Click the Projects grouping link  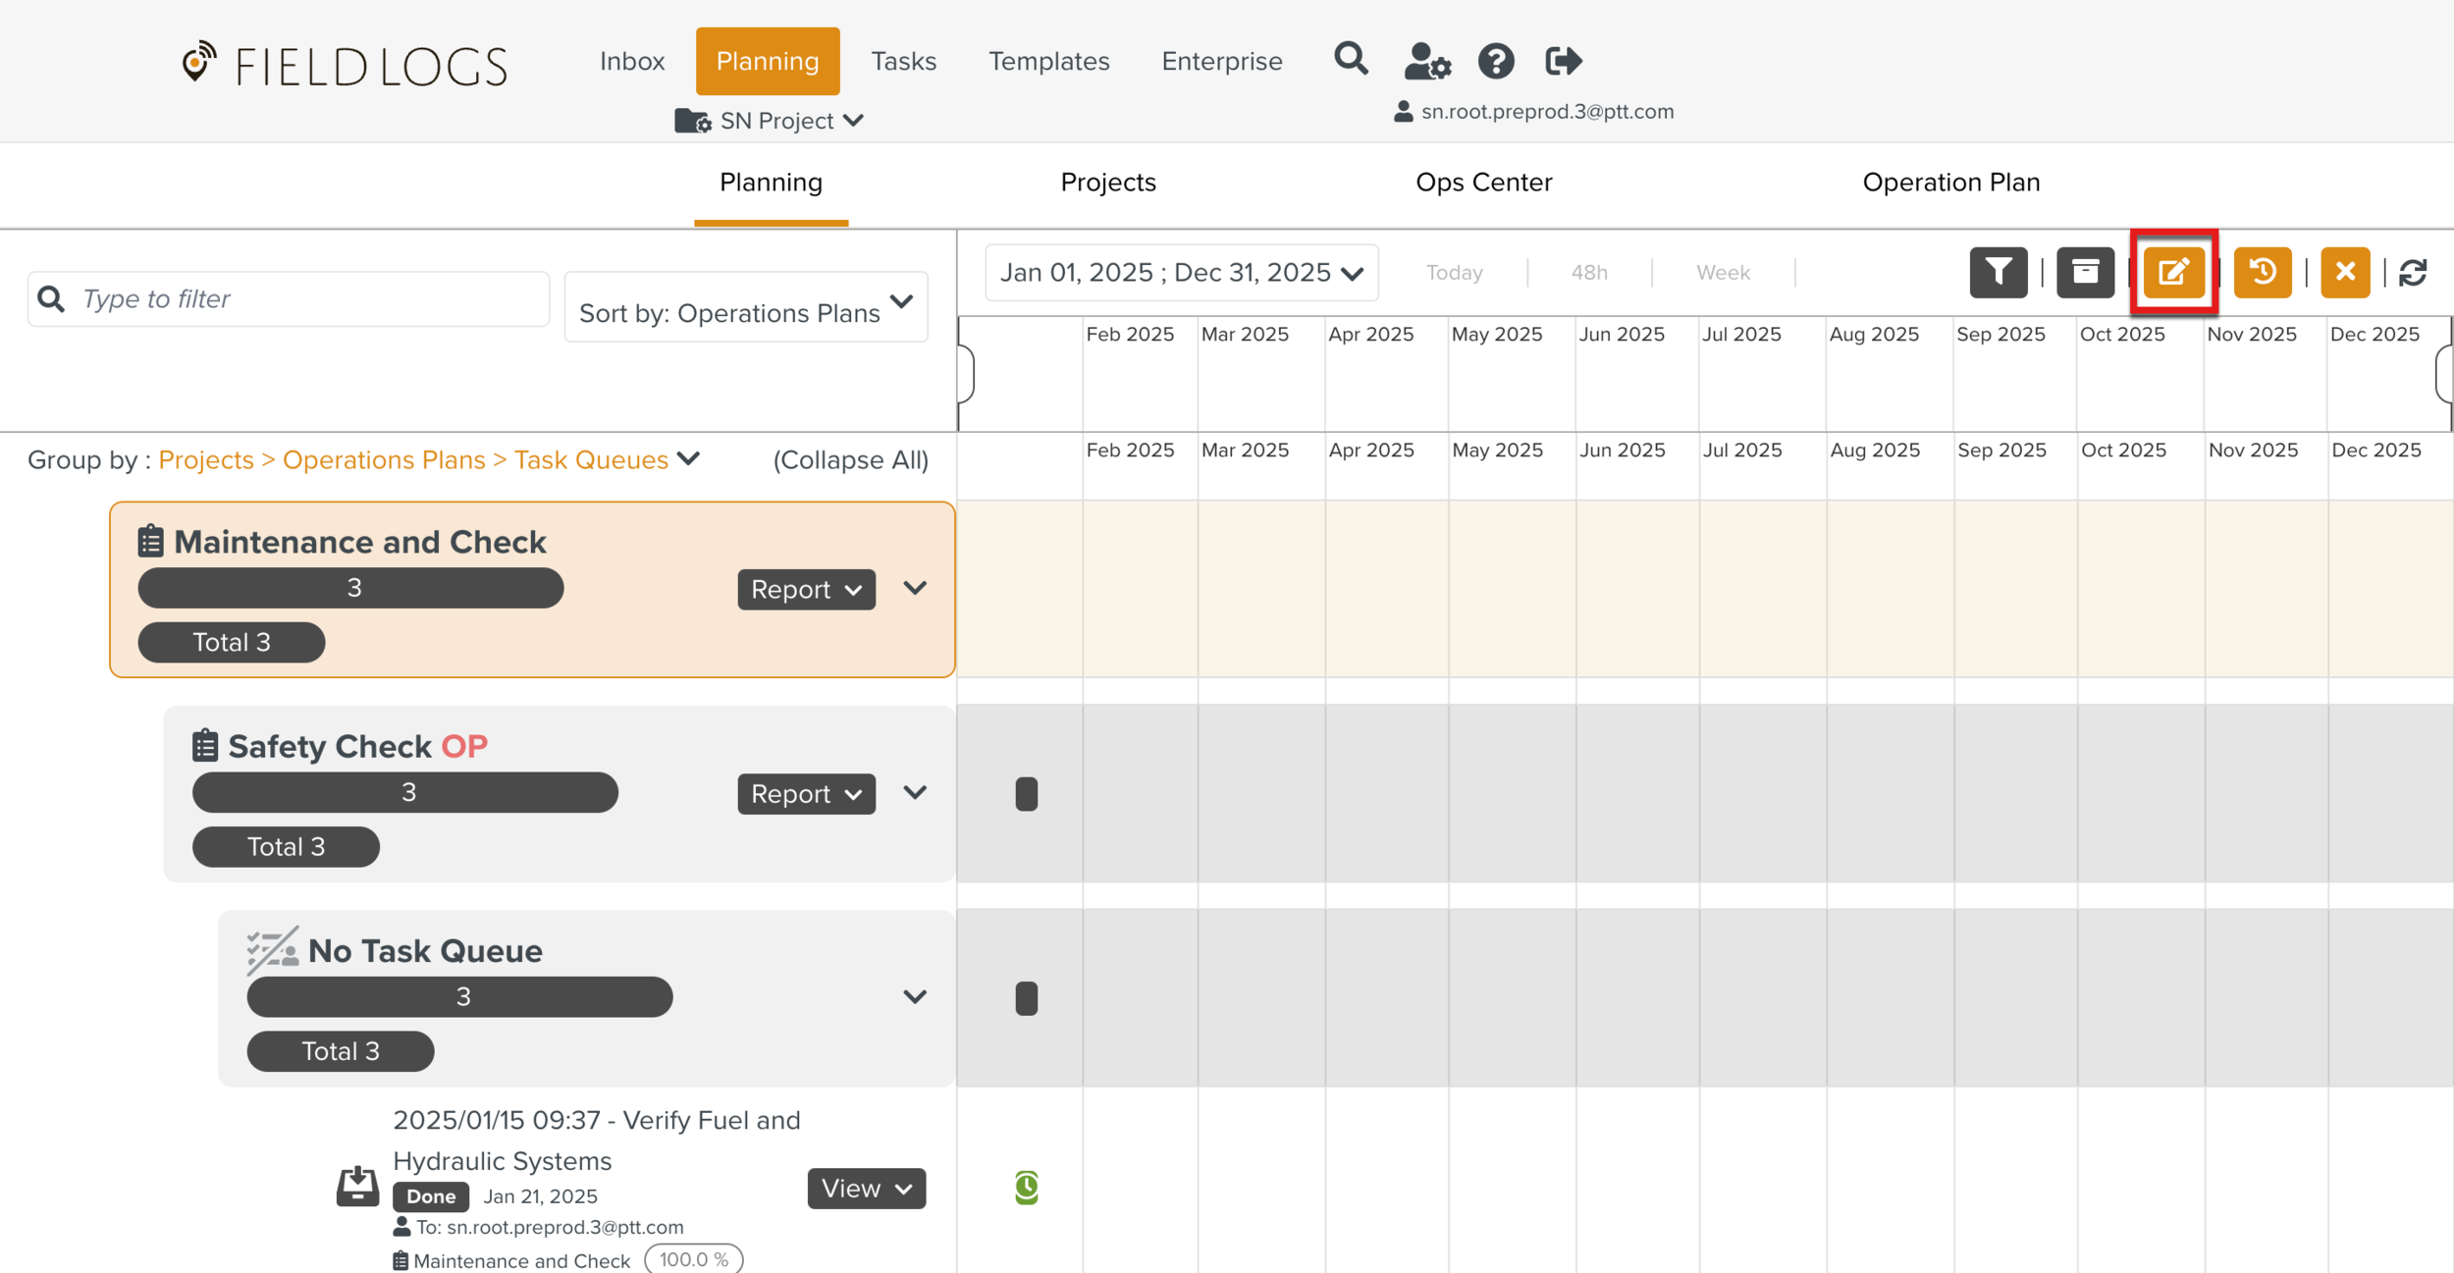205,459
